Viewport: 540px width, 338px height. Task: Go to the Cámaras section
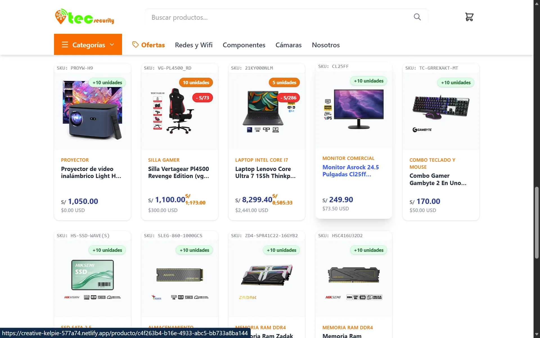click(288, 45)
